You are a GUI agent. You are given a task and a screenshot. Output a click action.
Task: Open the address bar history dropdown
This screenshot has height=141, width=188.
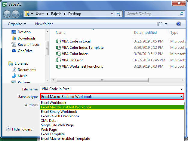(112, 14)
